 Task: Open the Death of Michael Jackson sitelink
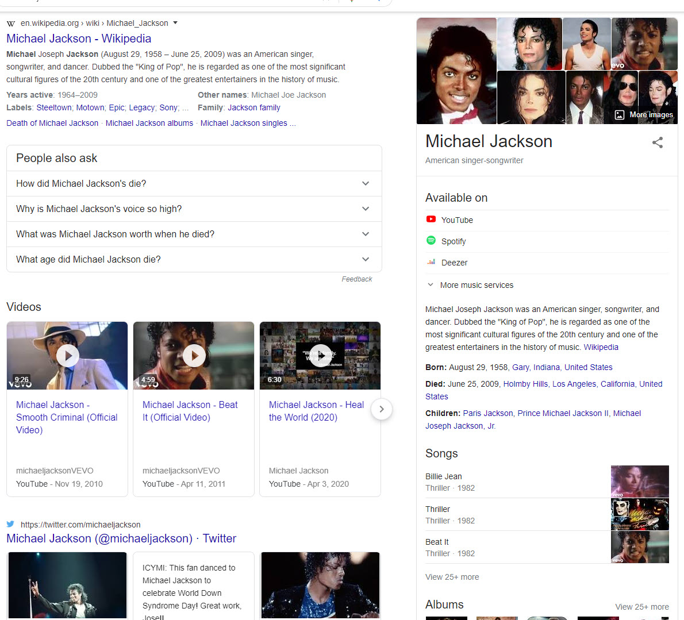coord(52,123)
